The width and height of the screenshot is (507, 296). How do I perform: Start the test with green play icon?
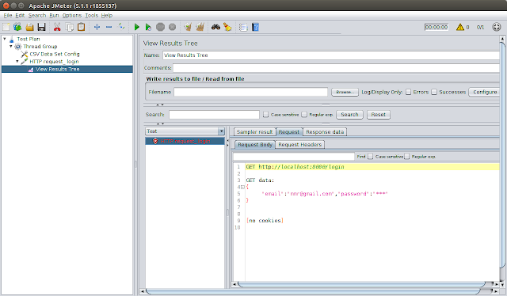pyautogui.click(x=137, y=27)
